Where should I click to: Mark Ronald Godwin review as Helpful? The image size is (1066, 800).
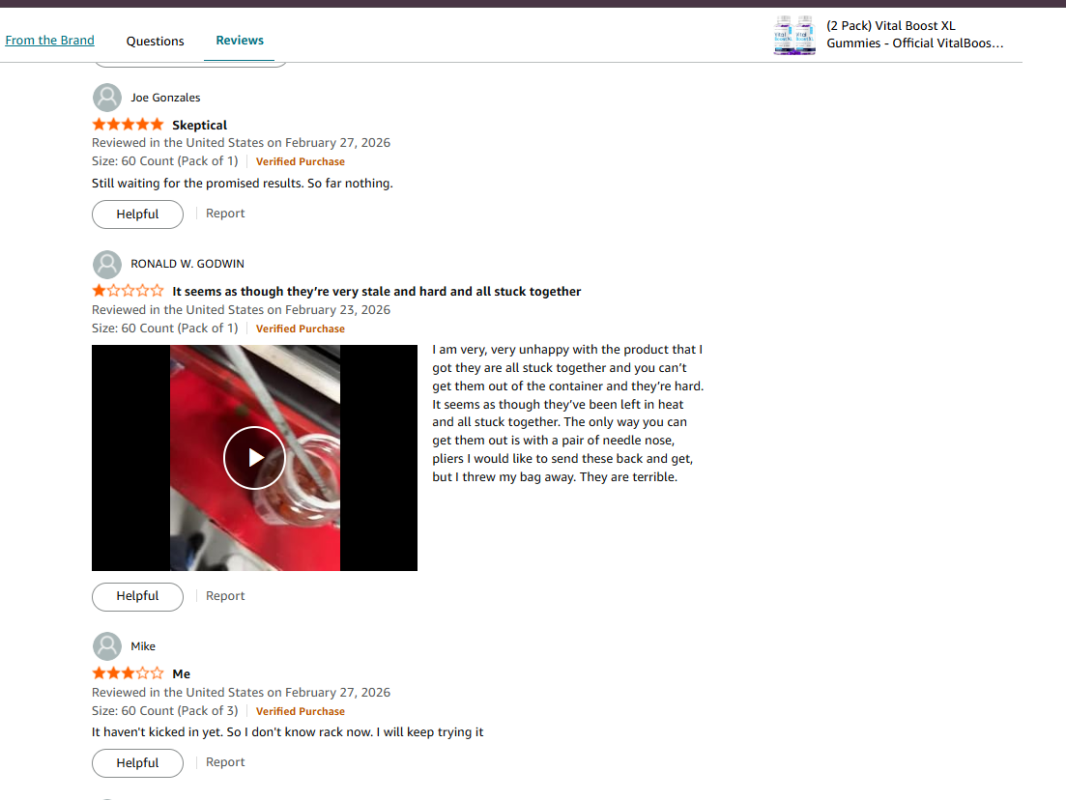click(137, 596)
